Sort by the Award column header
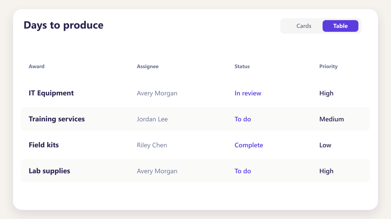 coord(36,67)
